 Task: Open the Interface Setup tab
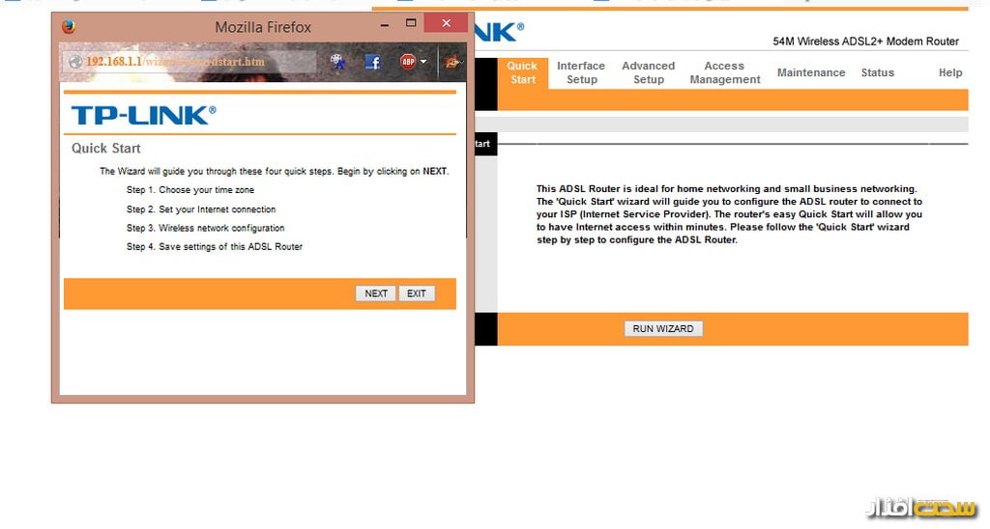click(x=581, y=73)
